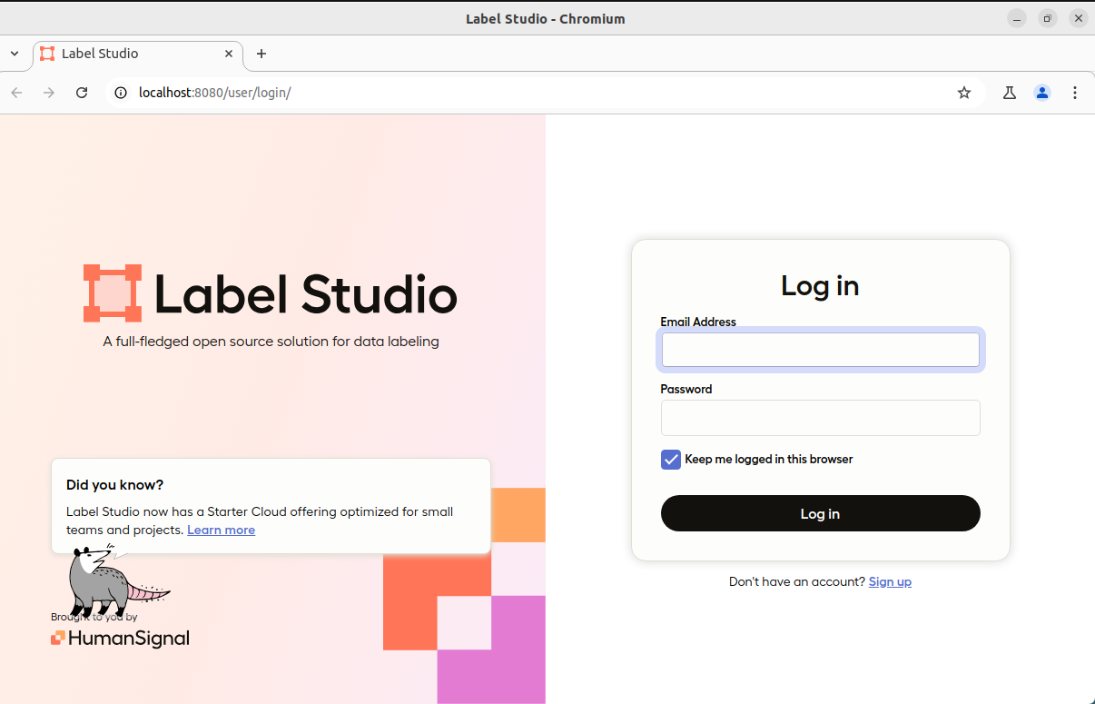Open Chromium three-dot menu
Image resolution: width=1095 pixels, height=704 pixels.
(1075, 93)
